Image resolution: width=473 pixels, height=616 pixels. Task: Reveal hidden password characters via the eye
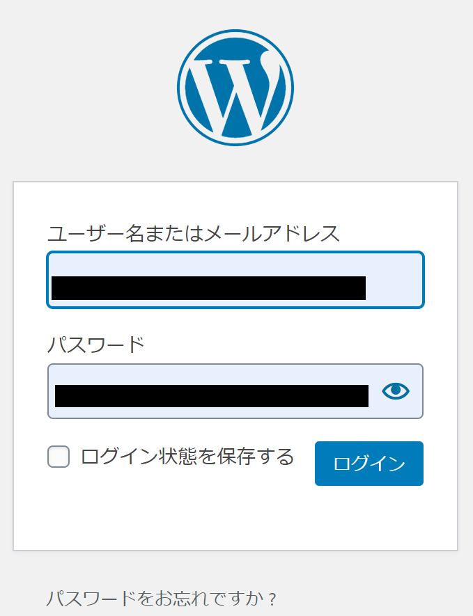(x=396, y=391)
